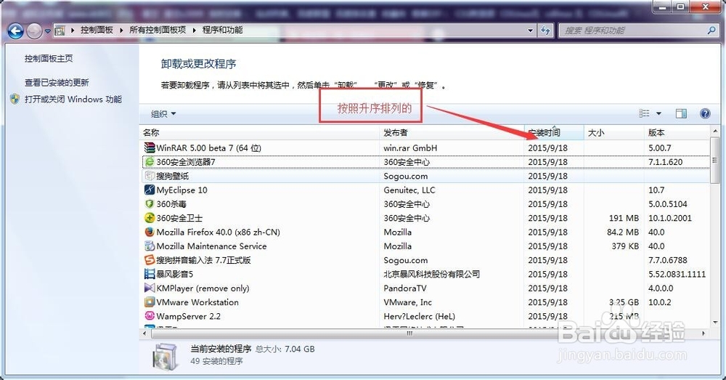Screen dimensions: 726x380
Task: Select 控制面板 breadcrumb in address bar
Action: [x=97, y=30]
